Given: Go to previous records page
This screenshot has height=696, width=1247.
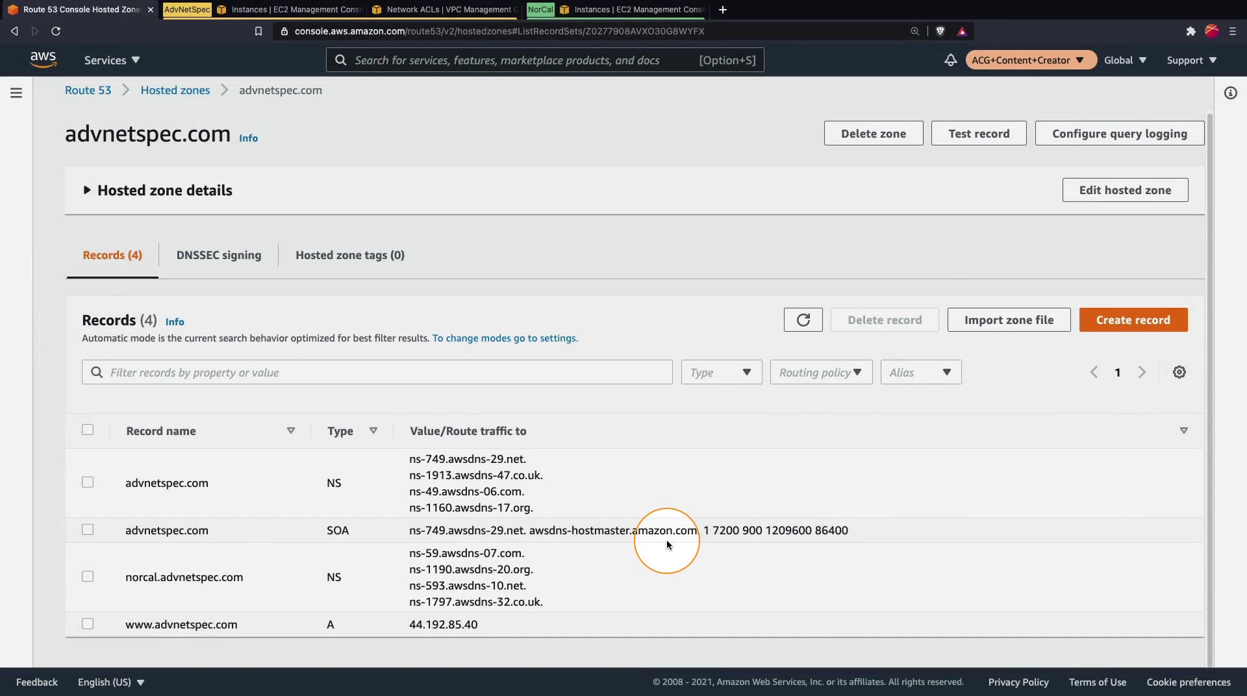Looking at the screenshot, I should tap(1094, 372).
